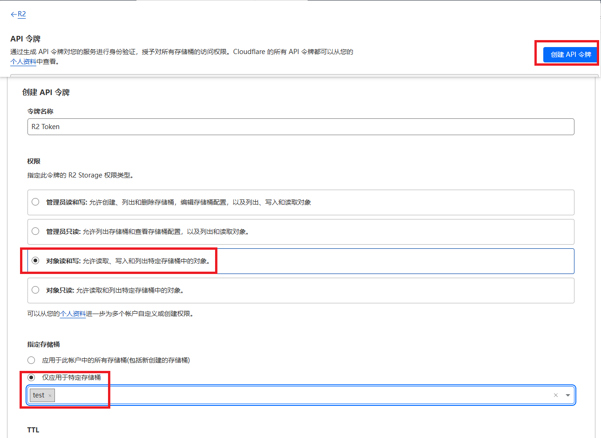Remove the test bucket tag
This screenshot has height=438, width=601.
coord(50,396)
